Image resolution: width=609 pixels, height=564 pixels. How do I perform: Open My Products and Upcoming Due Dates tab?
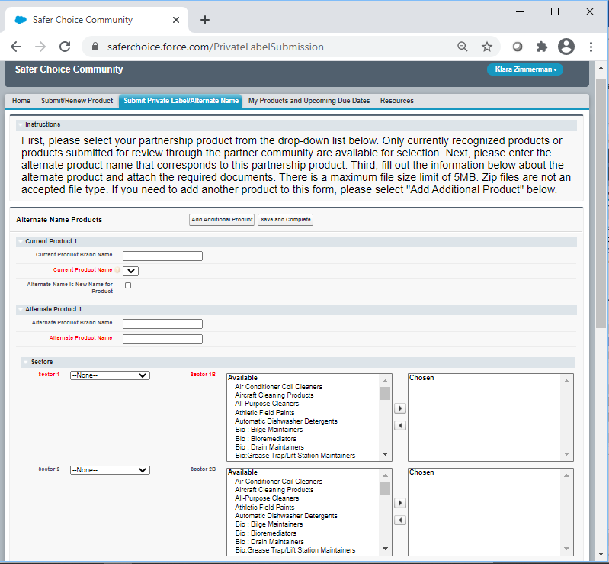(309, 101)
